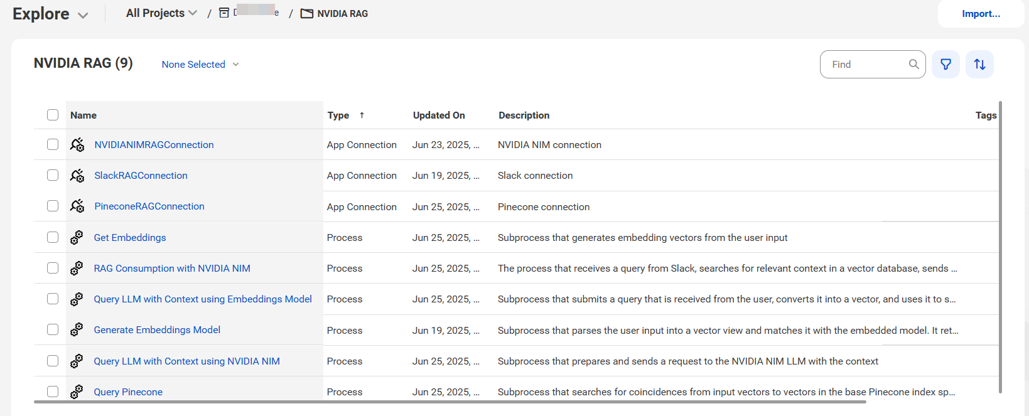Click the PineconeRAGConnection connection icon
Viewport: 1029px width, 416px height.
[77, 206]
